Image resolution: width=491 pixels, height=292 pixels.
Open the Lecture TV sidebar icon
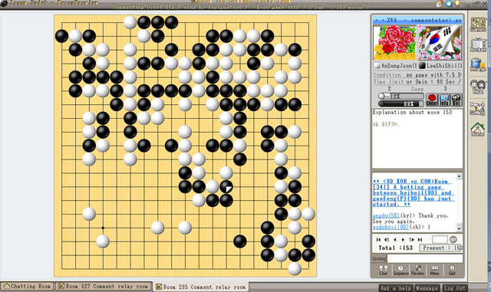point(478,44)
